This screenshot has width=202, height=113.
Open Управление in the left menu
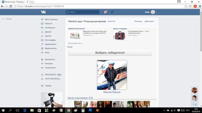50,68
